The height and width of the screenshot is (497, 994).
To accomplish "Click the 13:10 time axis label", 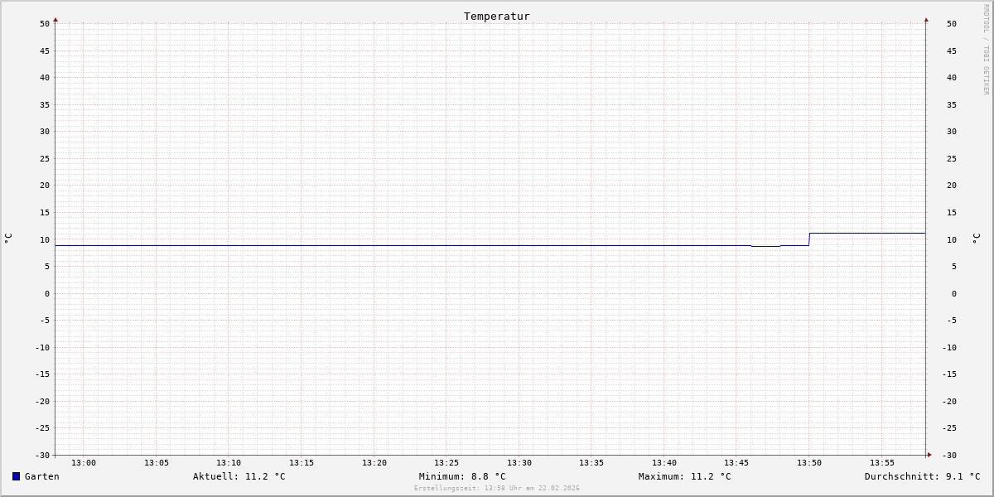I will tap(229, 463).
